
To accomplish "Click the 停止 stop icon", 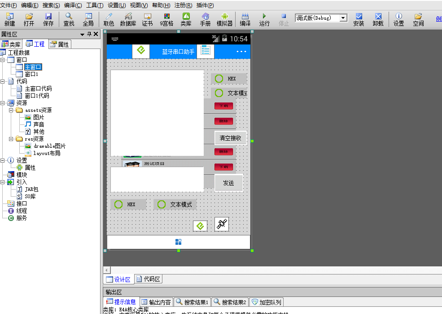I will [x=284, y=19].
